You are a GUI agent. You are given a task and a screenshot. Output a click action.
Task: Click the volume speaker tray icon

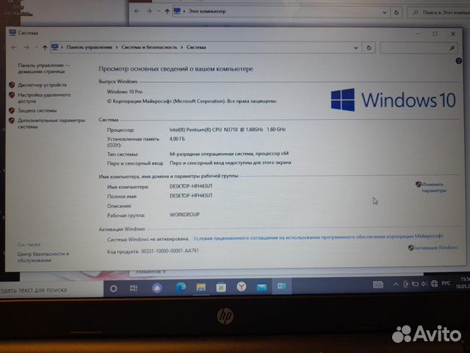[x=424, y=284]
